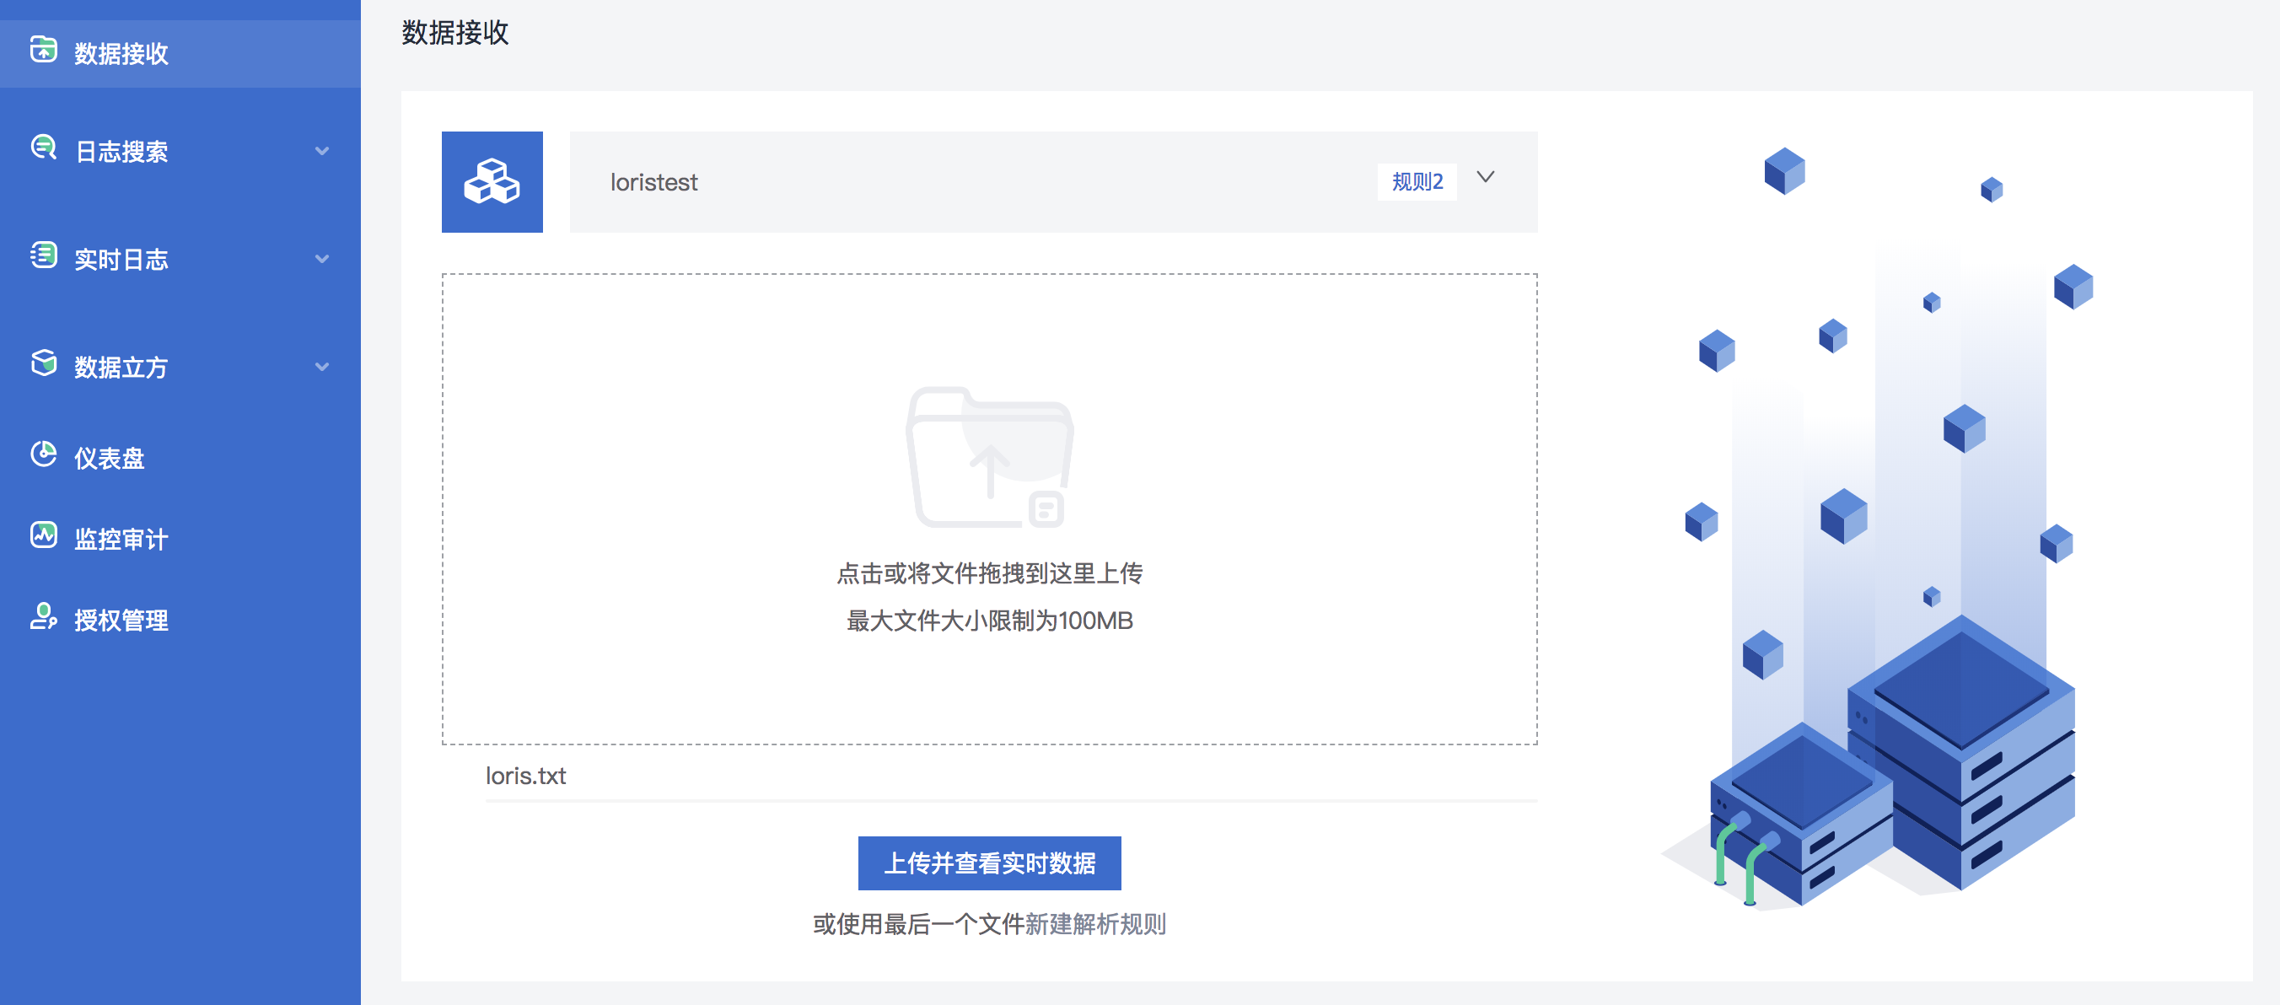Open the loristest dropdown arrow
This screenshot has height=1005, width=2280.
(x=1486, y=178)
